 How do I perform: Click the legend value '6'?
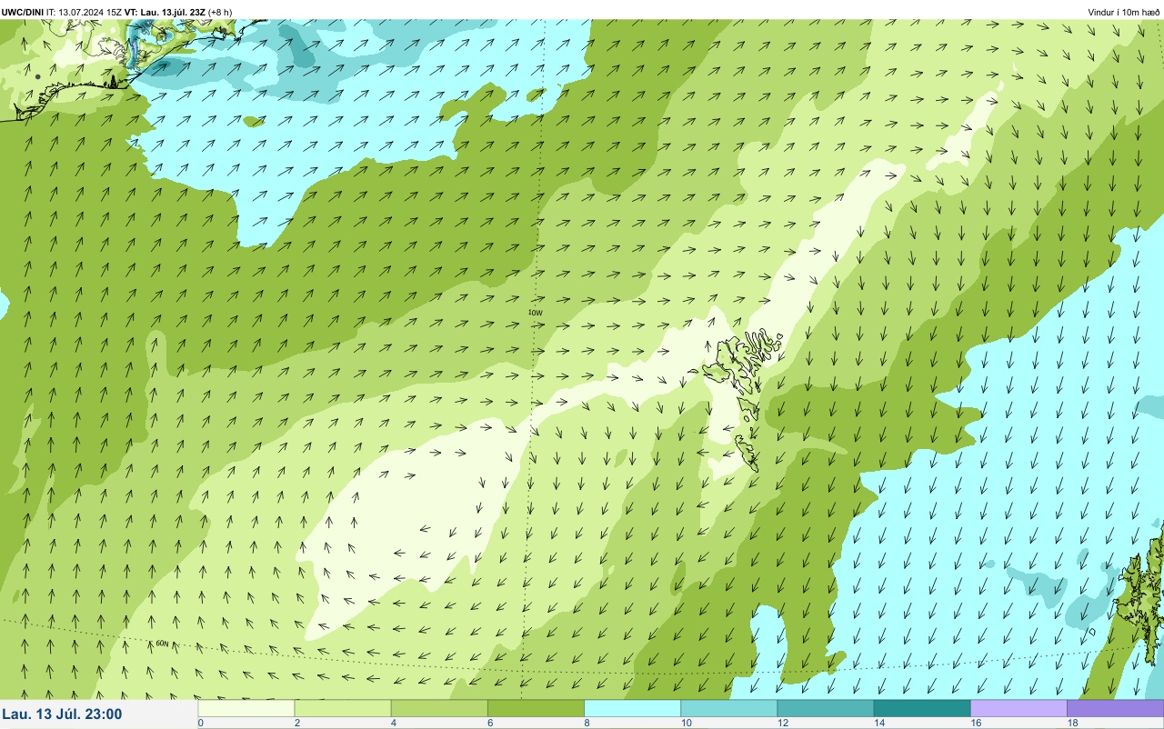click(489, 724)
